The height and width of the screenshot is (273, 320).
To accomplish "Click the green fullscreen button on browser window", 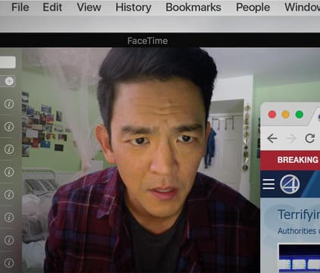I will [x=300, y=115].
